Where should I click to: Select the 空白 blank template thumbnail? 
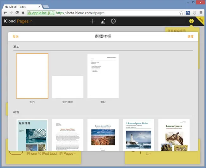[32, 76]
